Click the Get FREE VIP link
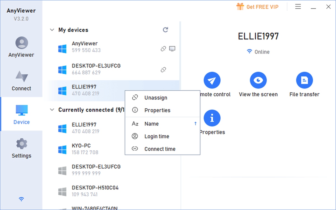Image resolution: width=336 pixels, height=210 pixels. click(258, 7)
